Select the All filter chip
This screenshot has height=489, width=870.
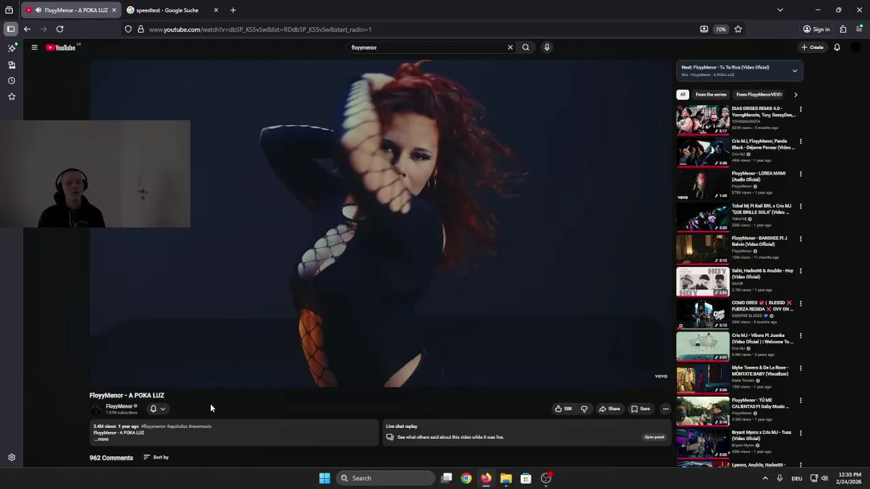click(x=682, y=94)
